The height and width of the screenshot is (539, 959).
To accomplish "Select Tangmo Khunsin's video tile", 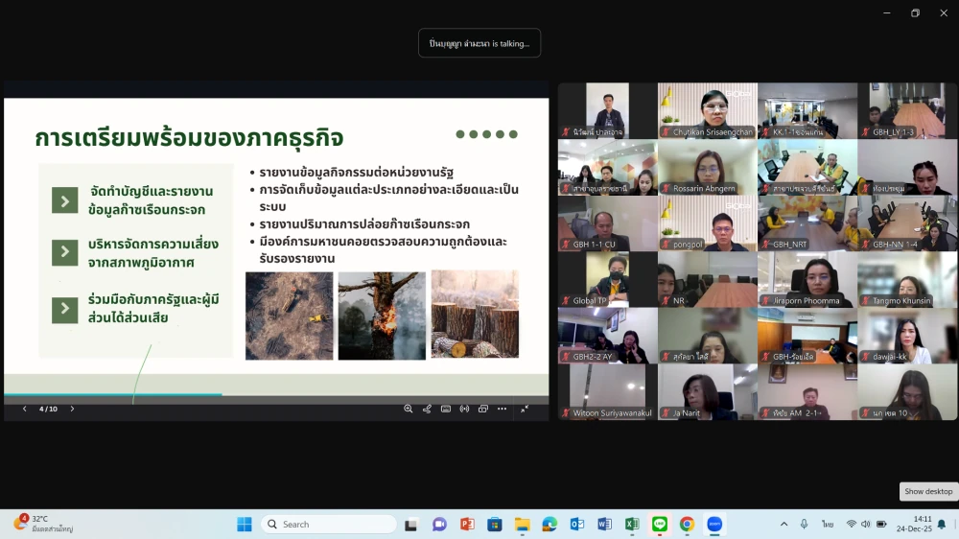I will (x=907, y=280).
